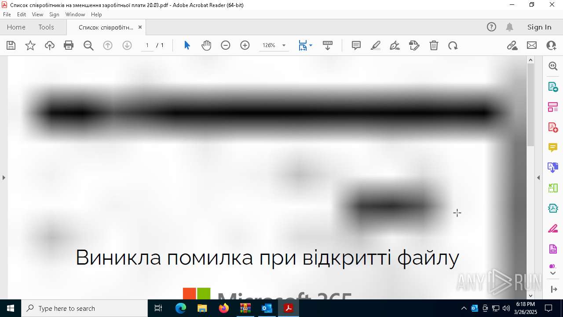The height and width of the screenshot is (317, 563).
Task: Select the Список співробітн... document tab
Action: [106, 27]
